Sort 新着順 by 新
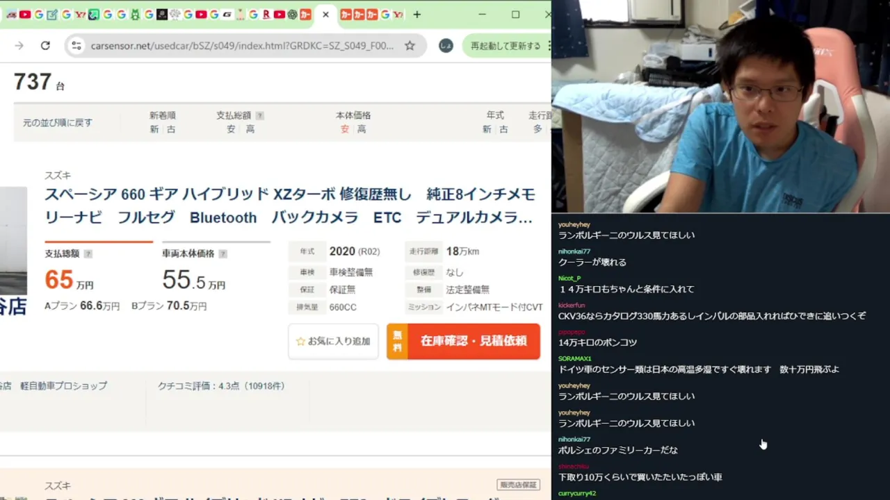The width and height of the screenshot is (890, 500). tap(154, 129)
